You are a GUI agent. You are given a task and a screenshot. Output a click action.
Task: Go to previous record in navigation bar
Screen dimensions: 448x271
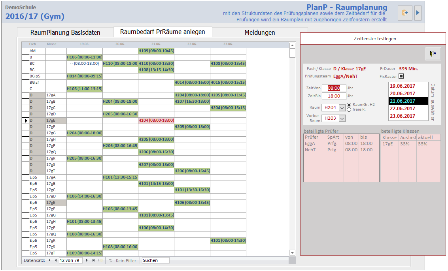coord(55,261)
